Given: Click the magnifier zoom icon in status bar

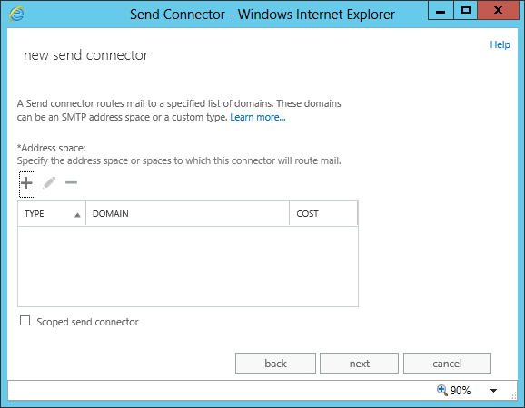Looking at the screenshot, I should pyautogui.click(x=442, y=390).
